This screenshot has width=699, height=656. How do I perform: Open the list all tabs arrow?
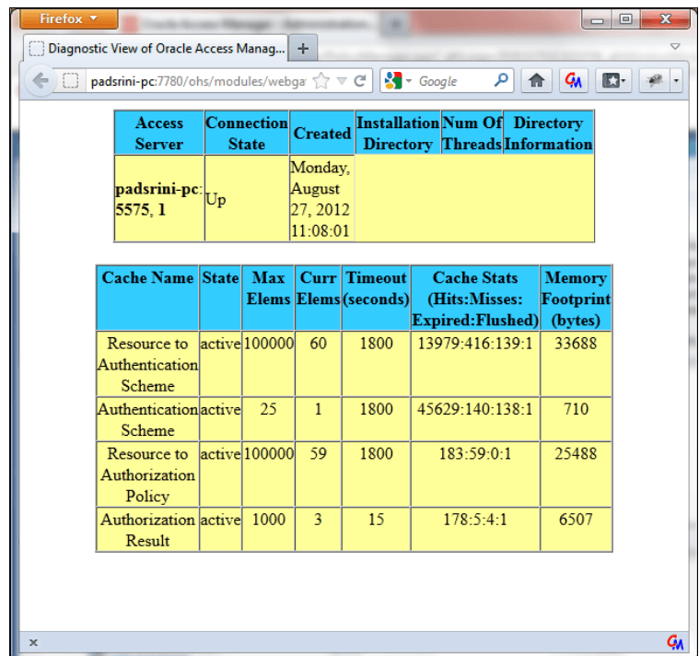pos(675,46)
